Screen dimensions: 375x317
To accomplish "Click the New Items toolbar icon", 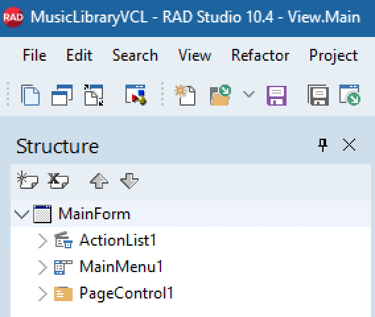I will point(30,95).
